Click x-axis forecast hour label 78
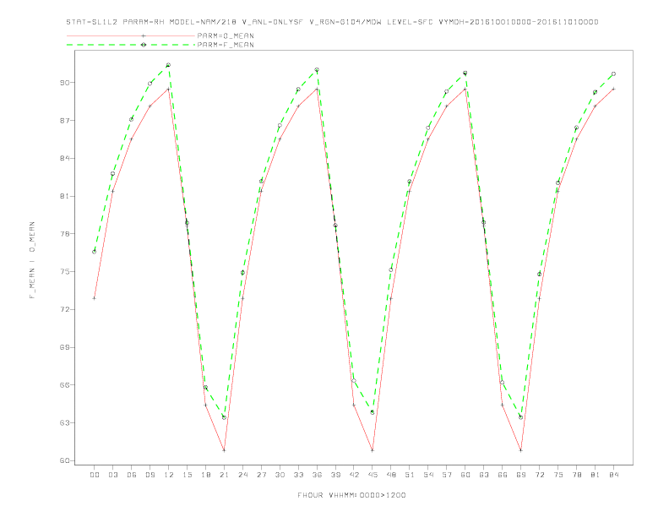This screenshot has width=669, height=517. tap(576, 475)
